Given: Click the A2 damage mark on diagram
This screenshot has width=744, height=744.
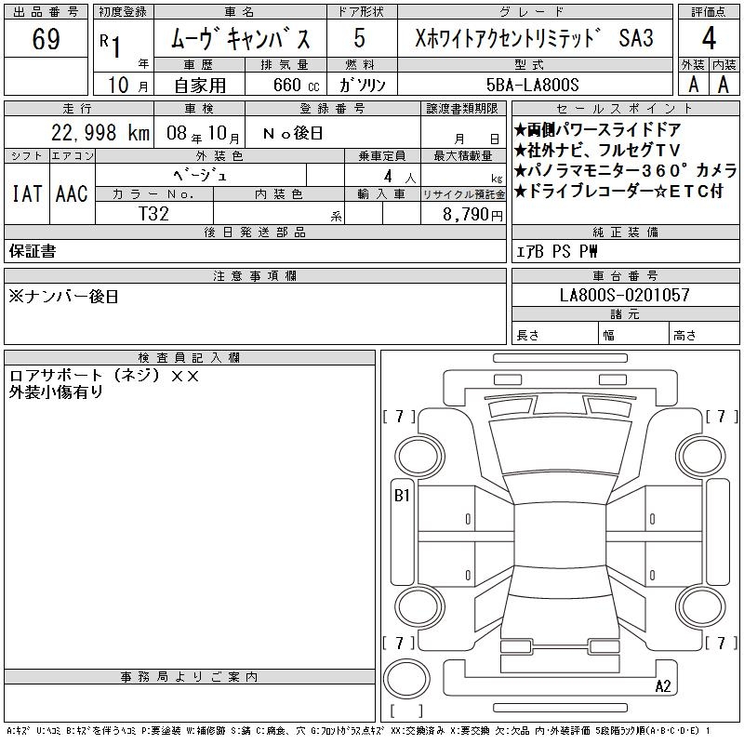Looking at the screenshot, I should (662, 685).
